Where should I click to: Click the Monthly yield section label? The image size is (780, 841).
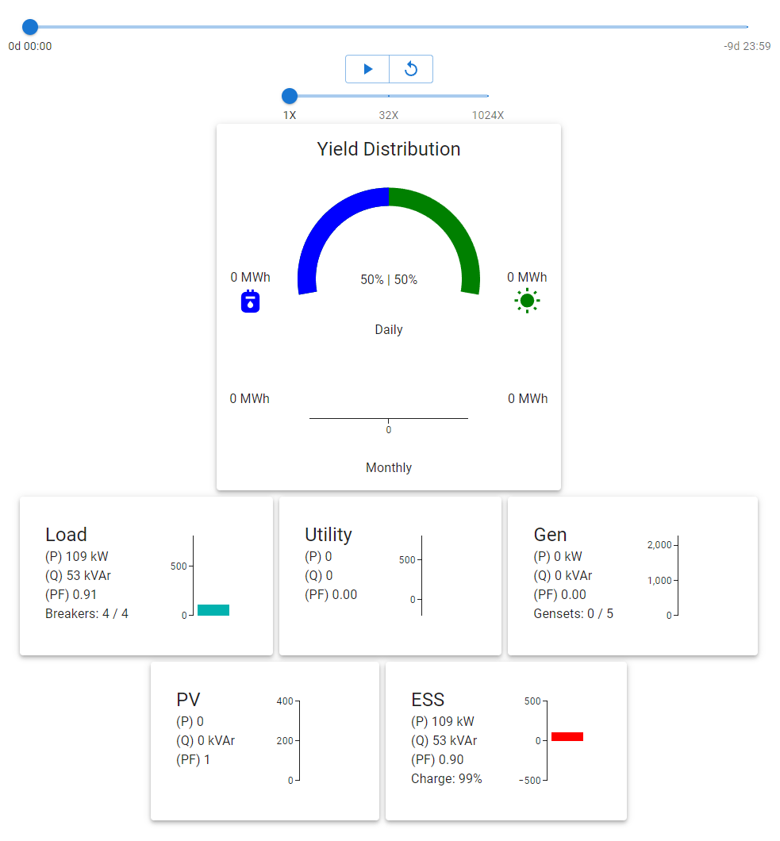click(388, 467)
